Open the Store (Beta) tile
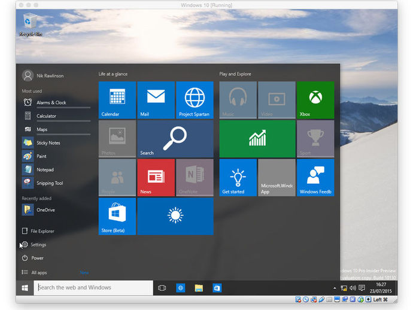This screenshot has width=413, height=310. coord(117,216)
